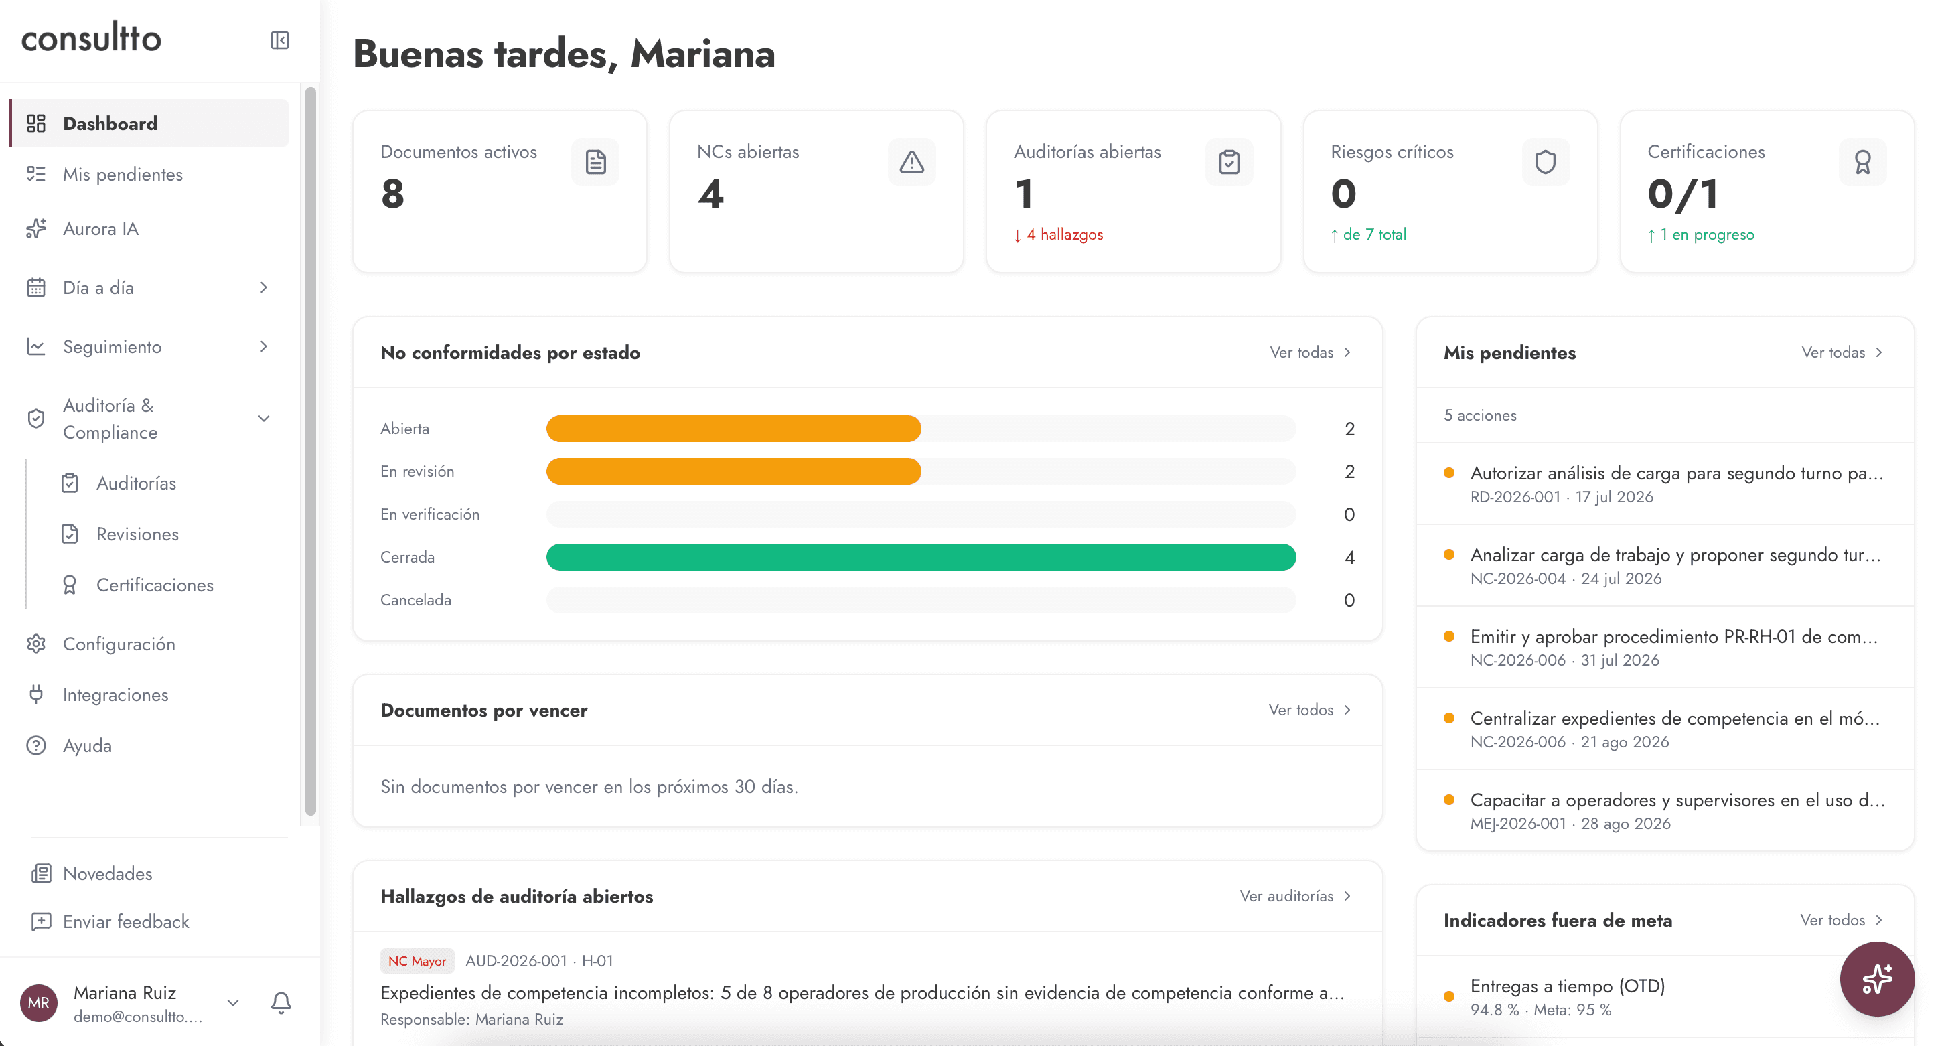The image size is (1946, 1046).
Task: Click the consultto logo
Action: coord(92,38)
